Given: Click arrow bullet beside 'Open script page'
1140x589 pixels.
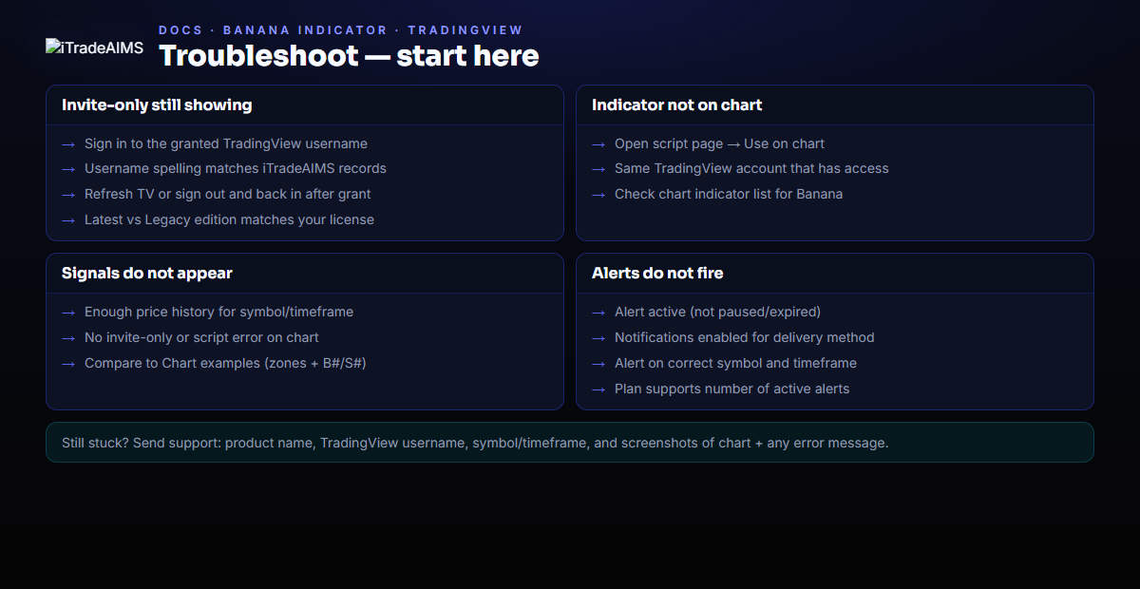Looking at the screenshot, I should point(598,144).
